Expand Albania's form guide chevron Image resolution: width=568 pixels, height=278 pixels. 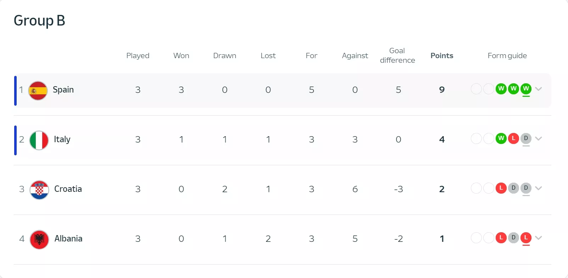539,238
